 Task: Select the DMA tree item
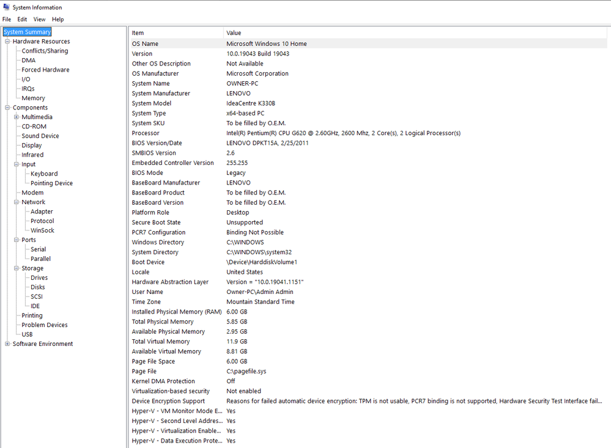click(29, 61)
